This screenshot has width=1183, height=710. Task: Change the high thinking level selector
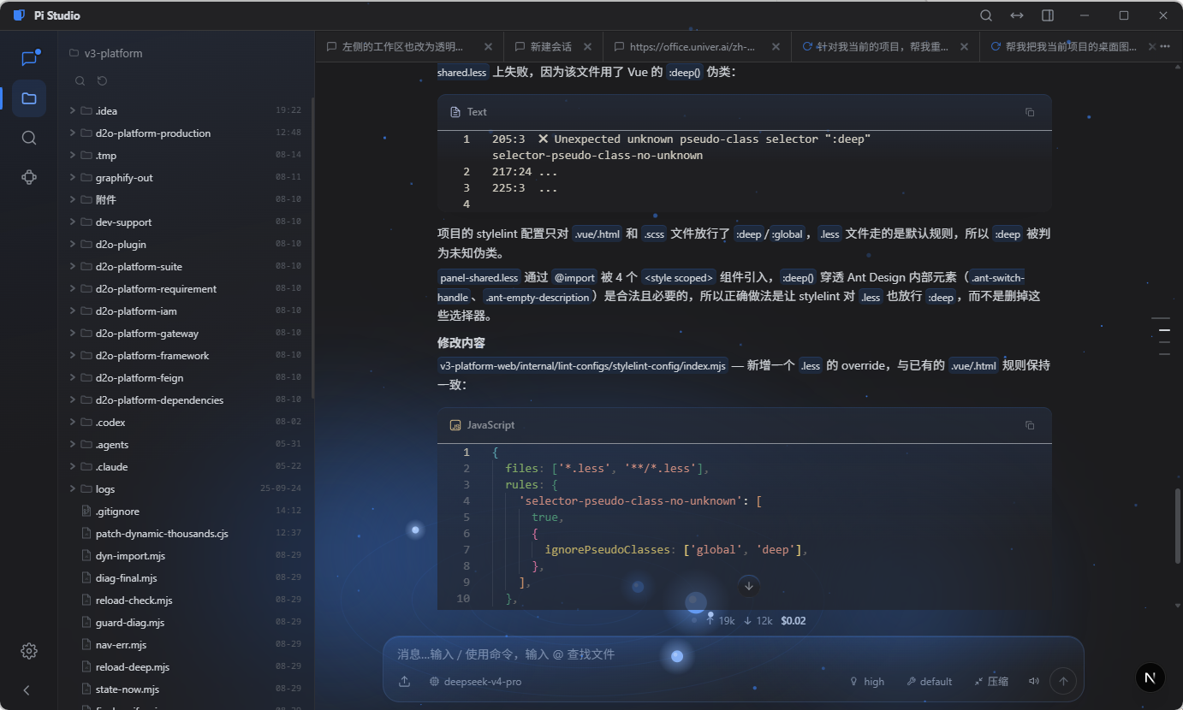pyautogui.click(x=866, y=682)
